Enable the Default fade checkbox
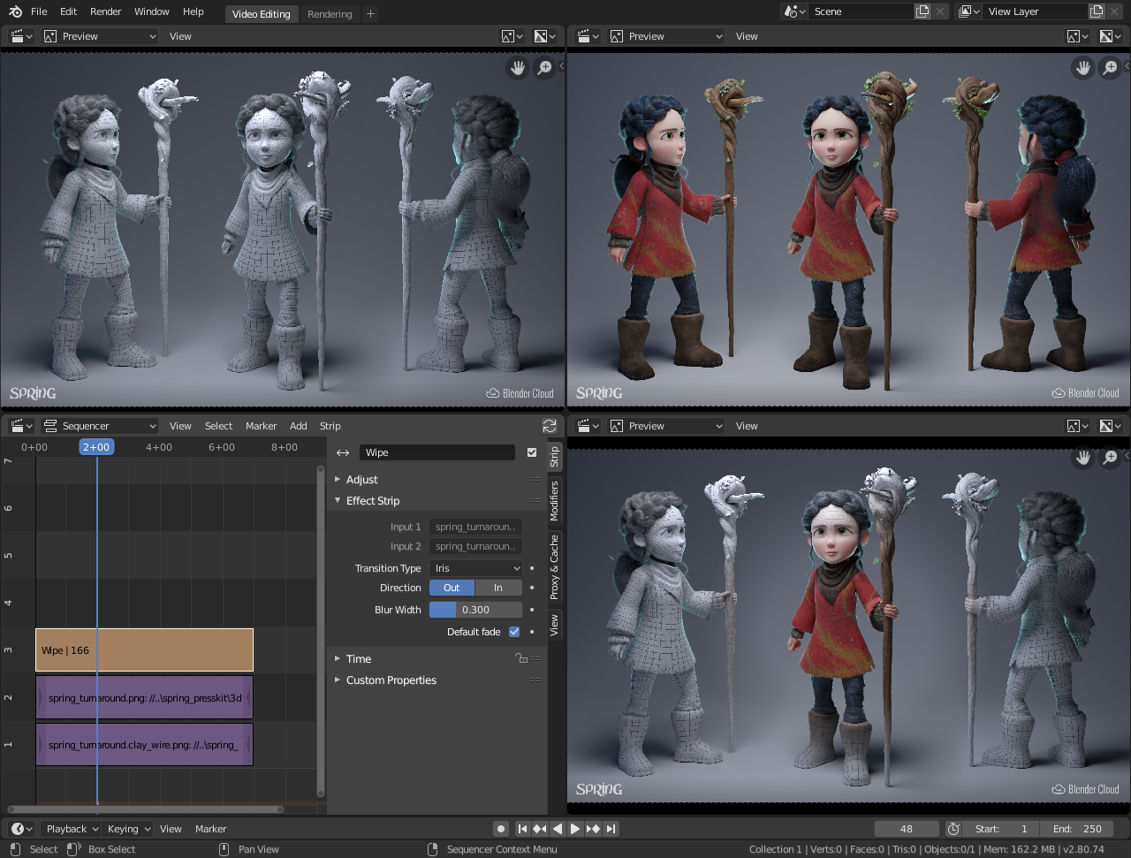This screenshot has height=858, width=1131. [x=513, y=631]
